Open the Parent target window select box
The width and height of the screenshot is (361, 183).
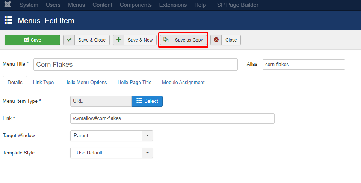(112, 136)
